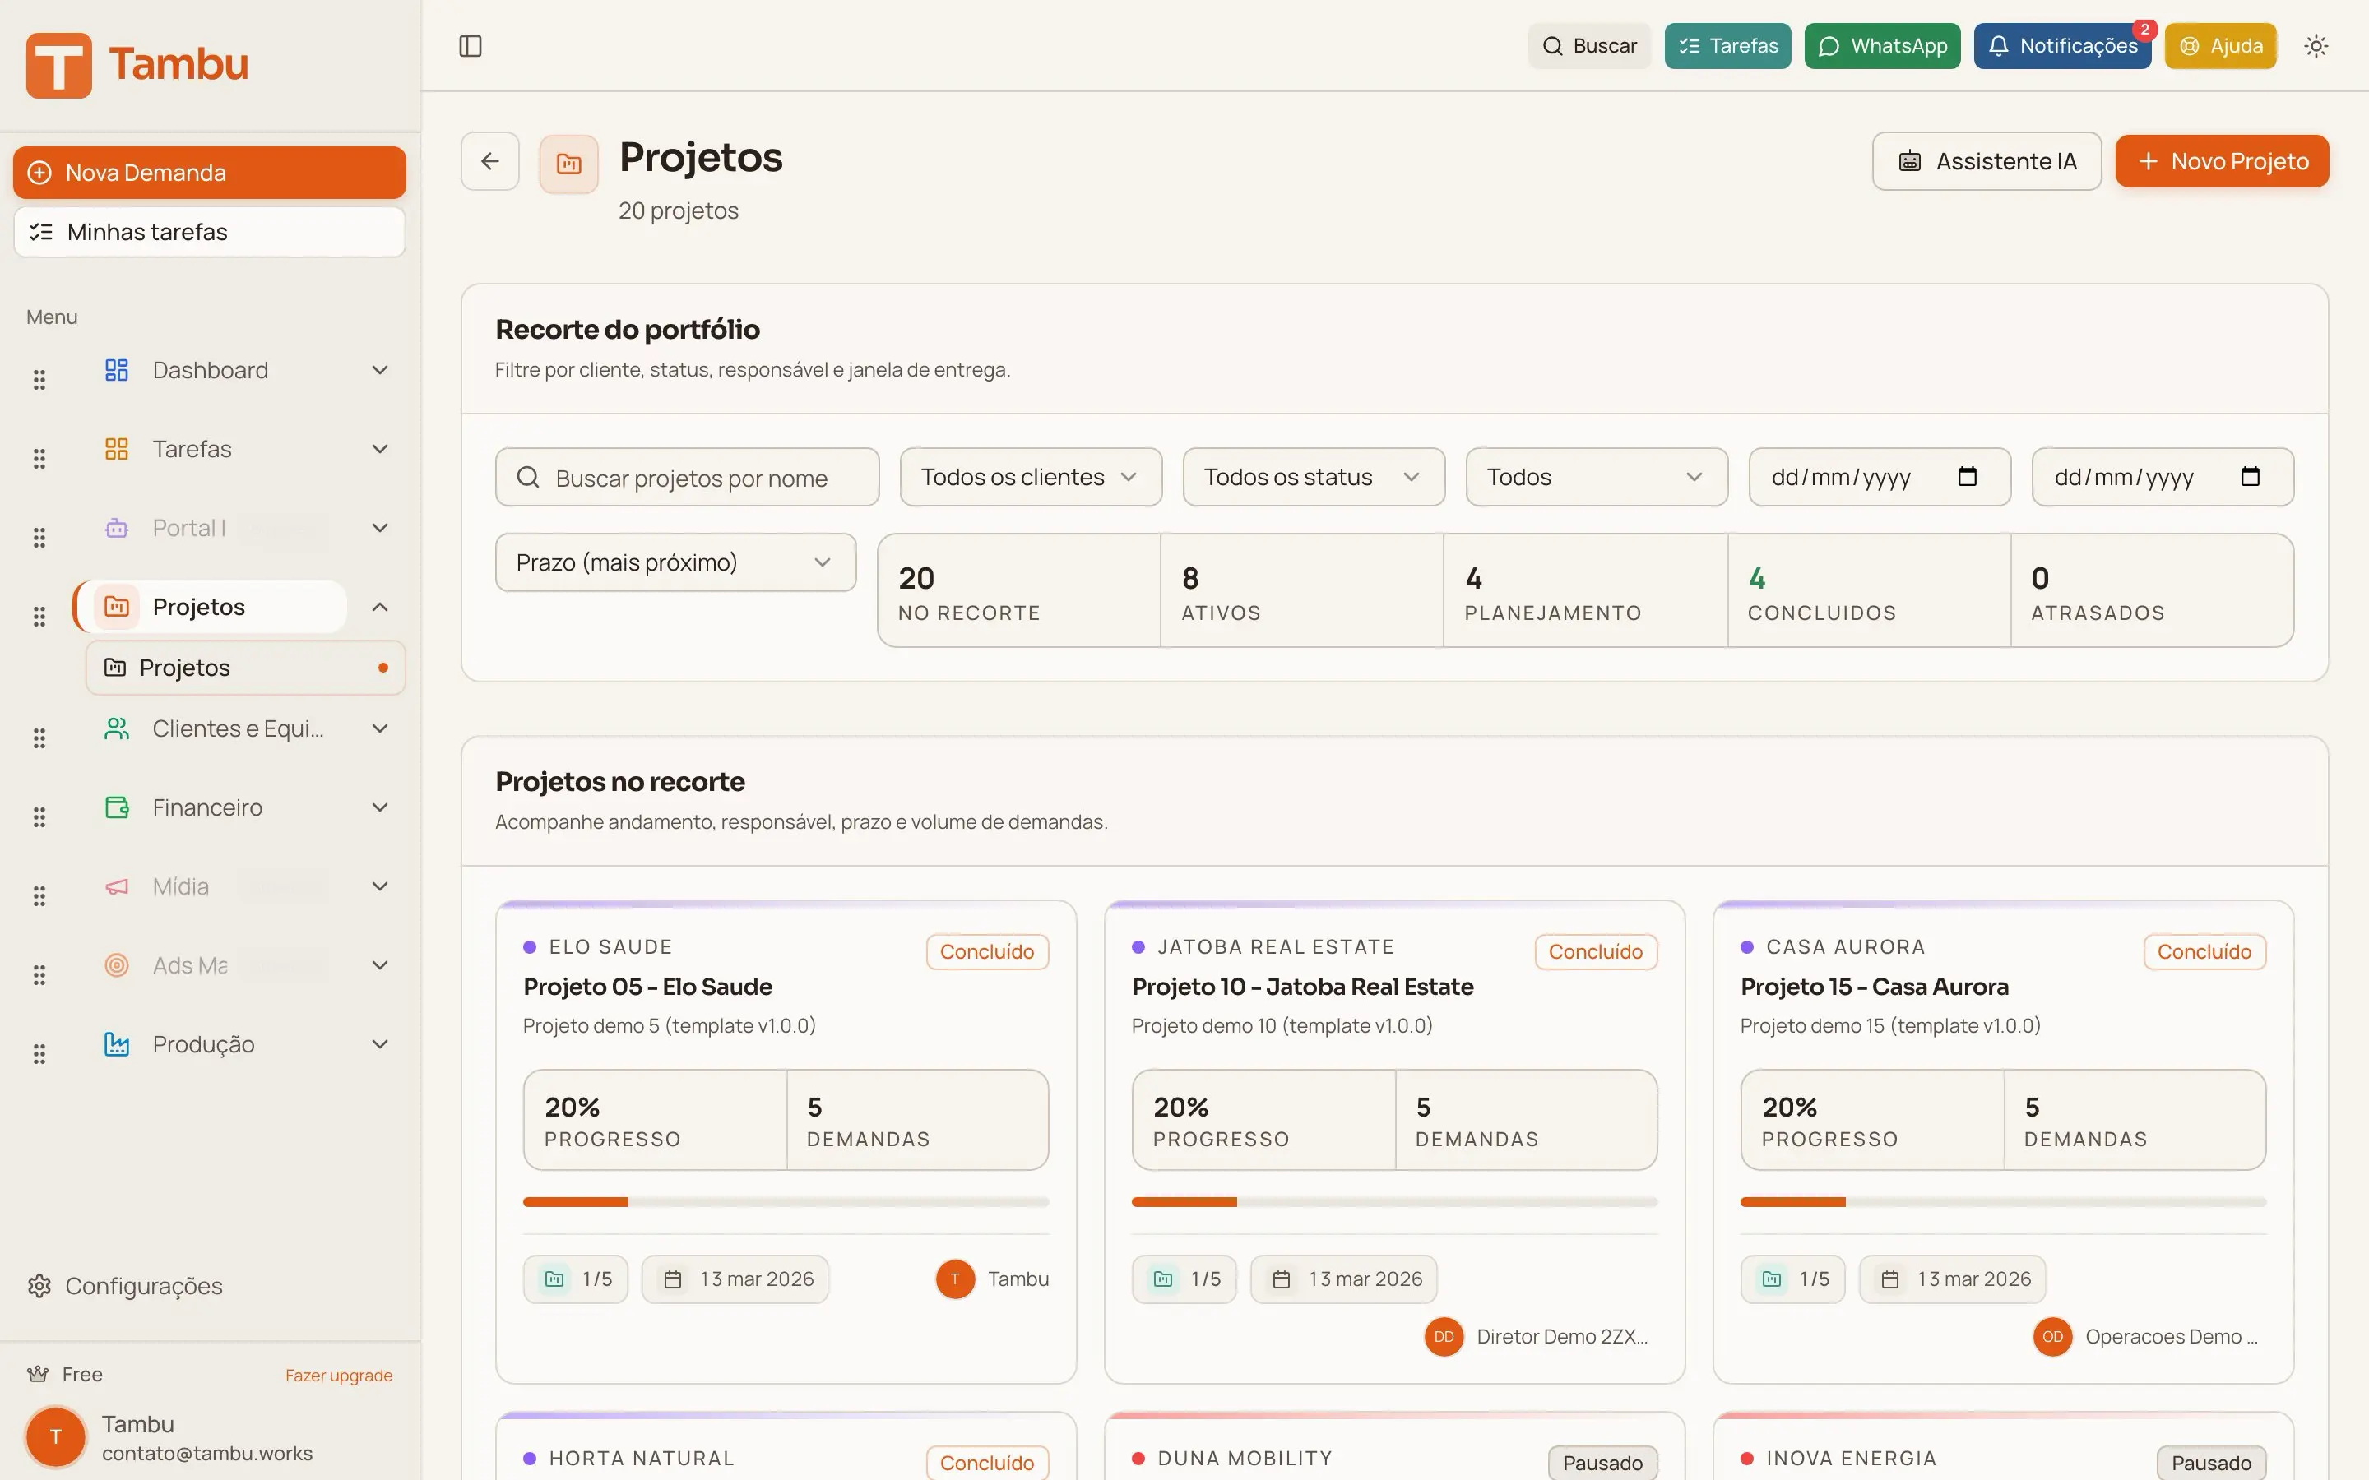This screenshot has height=1480, width=2369.
Task: Click the Fazer upgrade link
Action: [x=339, y=1376]
